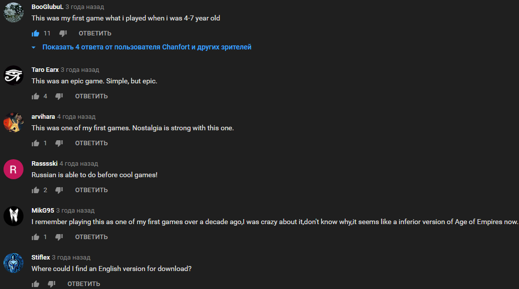Open MikG95's profile avatar
Viewport: 519px width, 289px height.
pos(13,216)
